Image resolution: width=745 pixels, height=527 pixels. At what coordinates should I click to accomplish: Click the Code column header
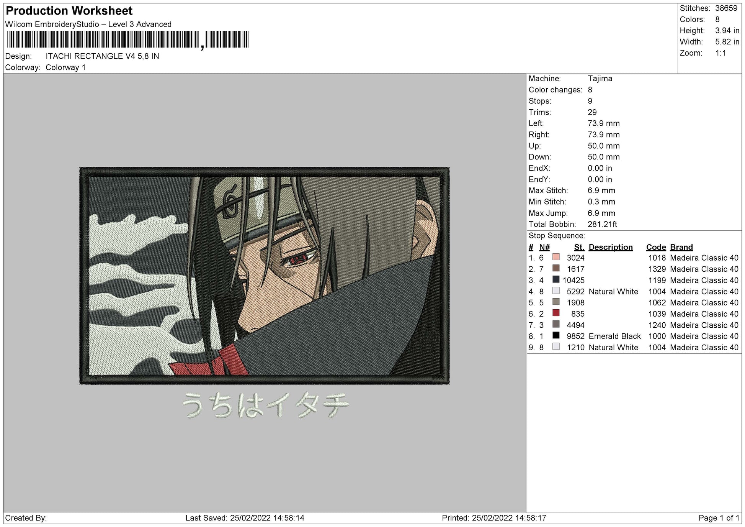point(656,247)
